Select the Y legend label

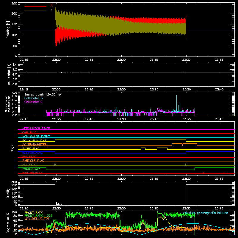coord(51,9)
